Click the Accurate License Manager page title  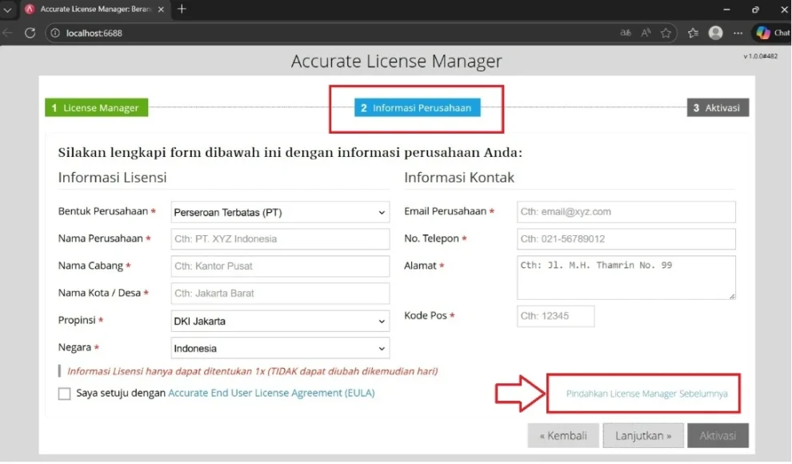(397, 61)
